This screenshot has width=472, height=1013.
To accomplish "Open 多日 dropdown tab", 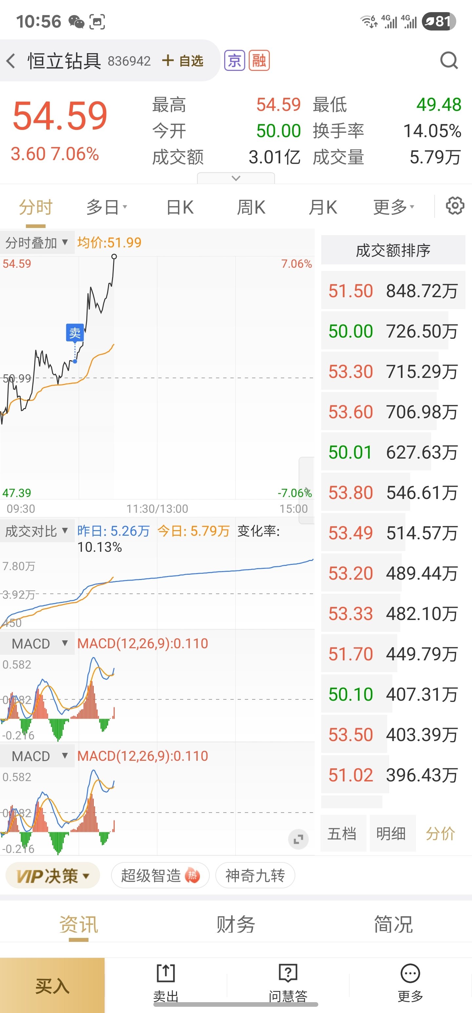I will (x=107, y=207).
